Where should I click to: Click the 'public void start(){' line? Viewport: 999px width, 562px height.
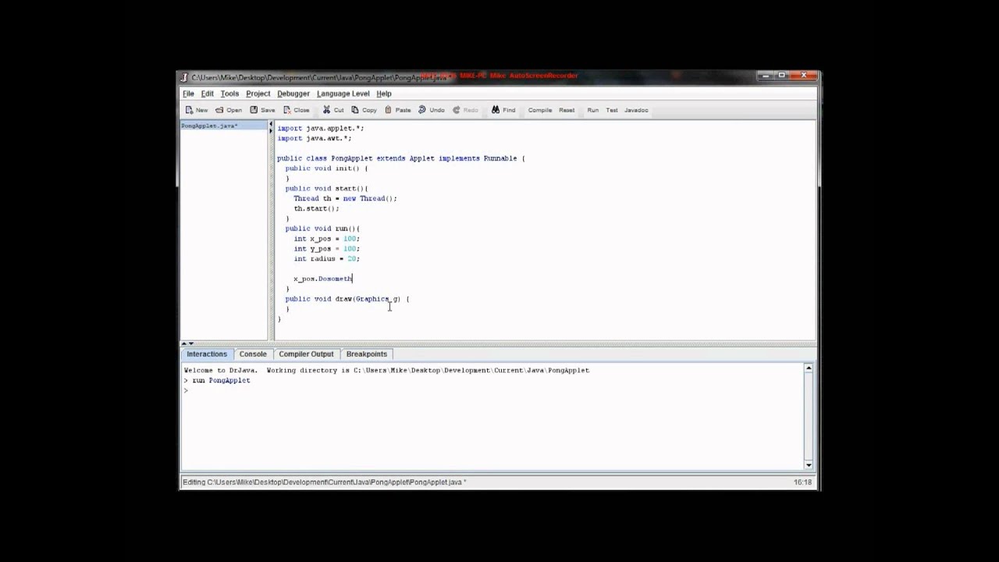point(326,188)
